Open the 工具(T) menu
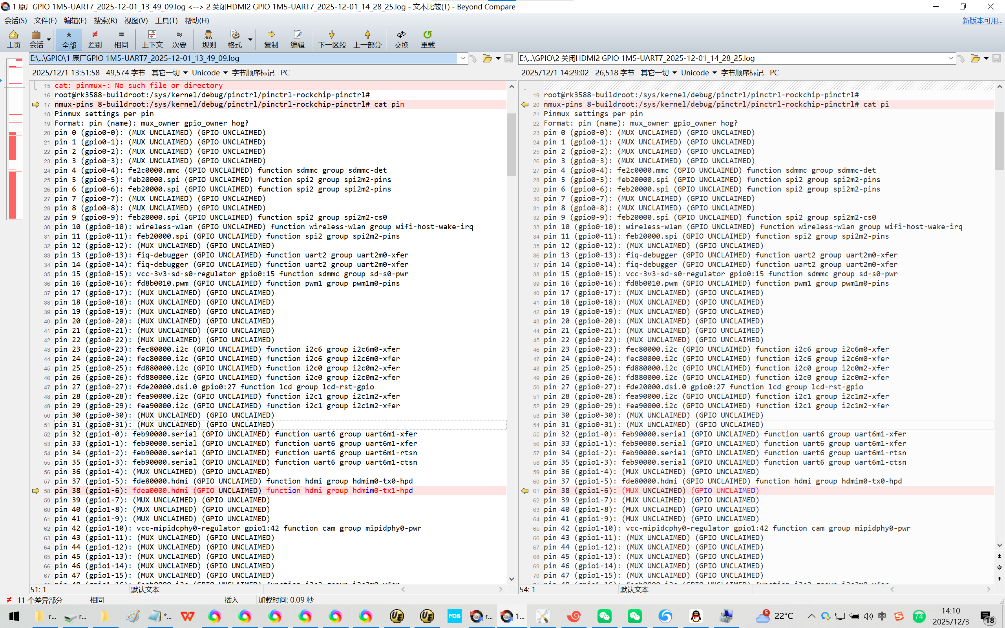This screenshot has height=628, width=1005. tap(166, 20)
